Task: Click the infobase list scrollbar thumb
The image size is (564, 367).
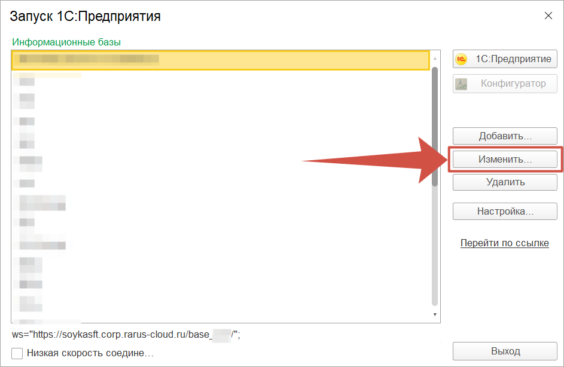Action: (x=435, y=126)
